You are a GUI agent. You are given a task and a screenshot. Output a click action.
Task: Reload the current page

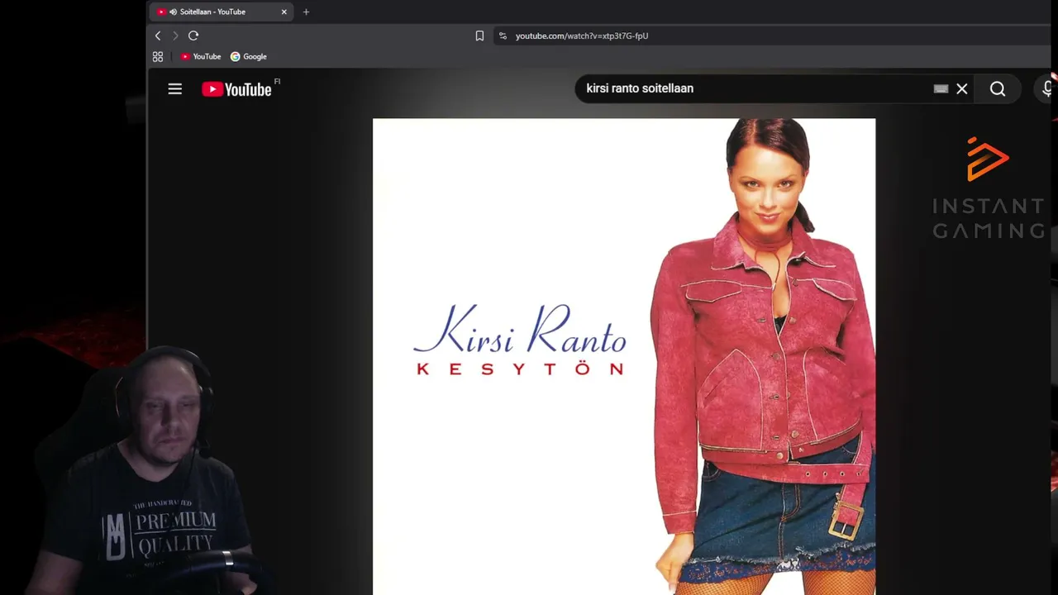193,36
